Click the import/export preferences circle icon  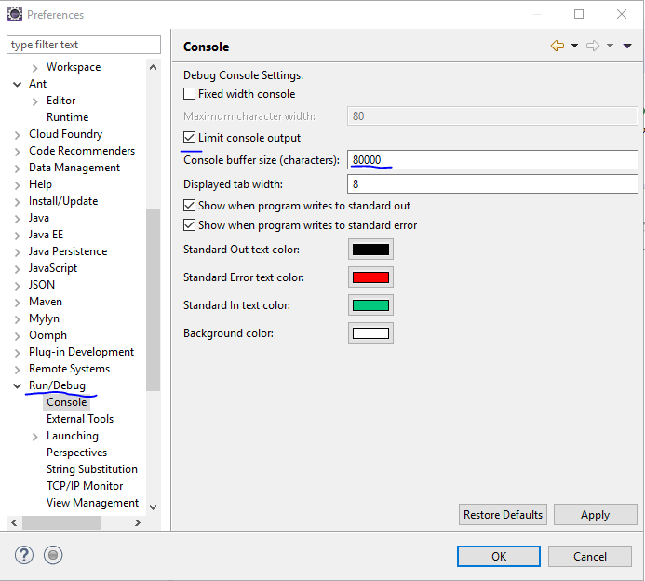pos(53,555)
